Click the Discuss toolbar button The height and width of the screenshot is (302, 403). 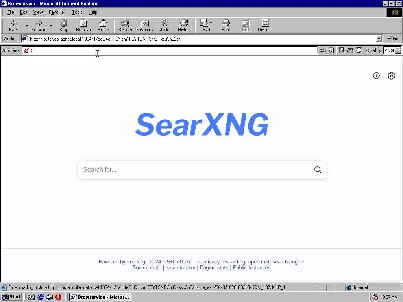pos(265,26)
